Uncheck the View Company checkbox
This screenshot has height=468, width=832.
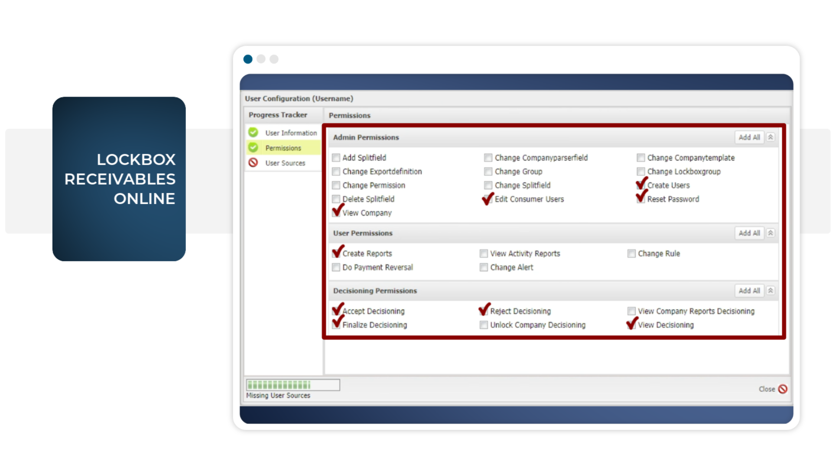336,213
